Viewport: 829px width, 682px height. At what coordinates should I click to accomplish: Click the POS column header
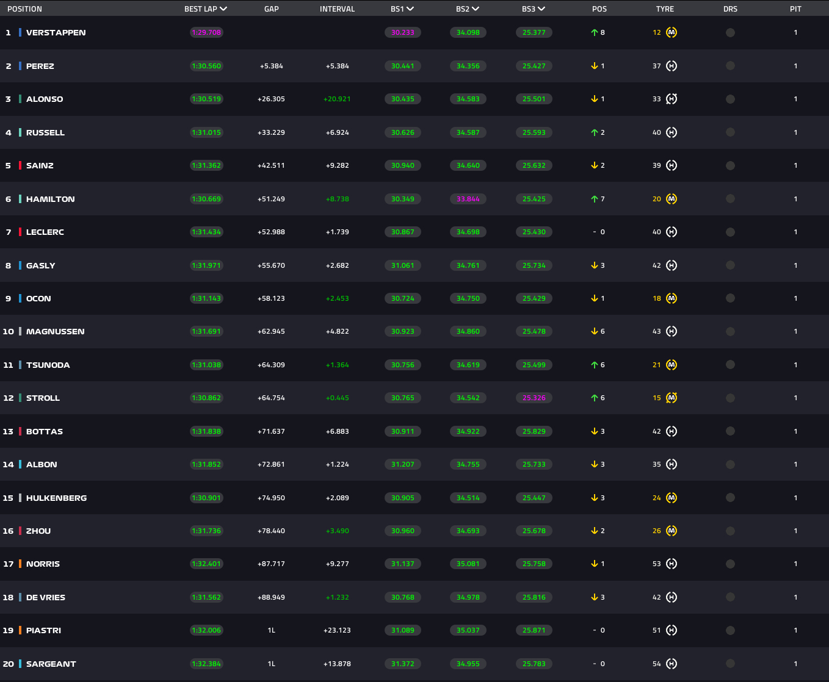pyautogui.click(x=599, y=9)
